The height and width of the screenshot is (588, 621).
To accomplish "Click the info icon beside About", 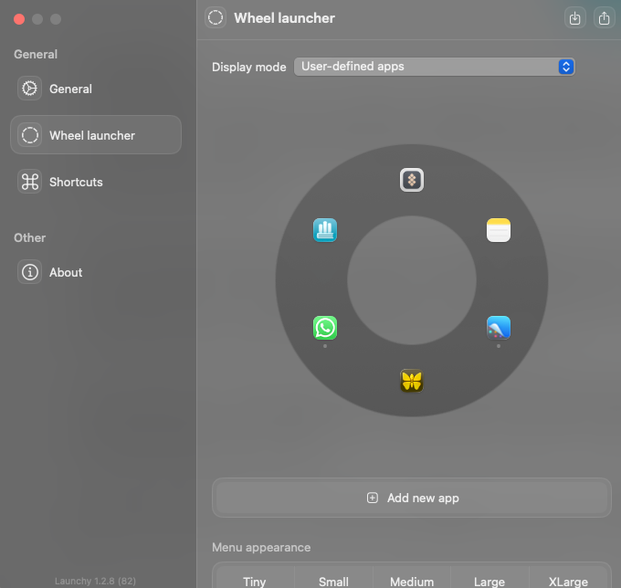I will tap(30, 272).
